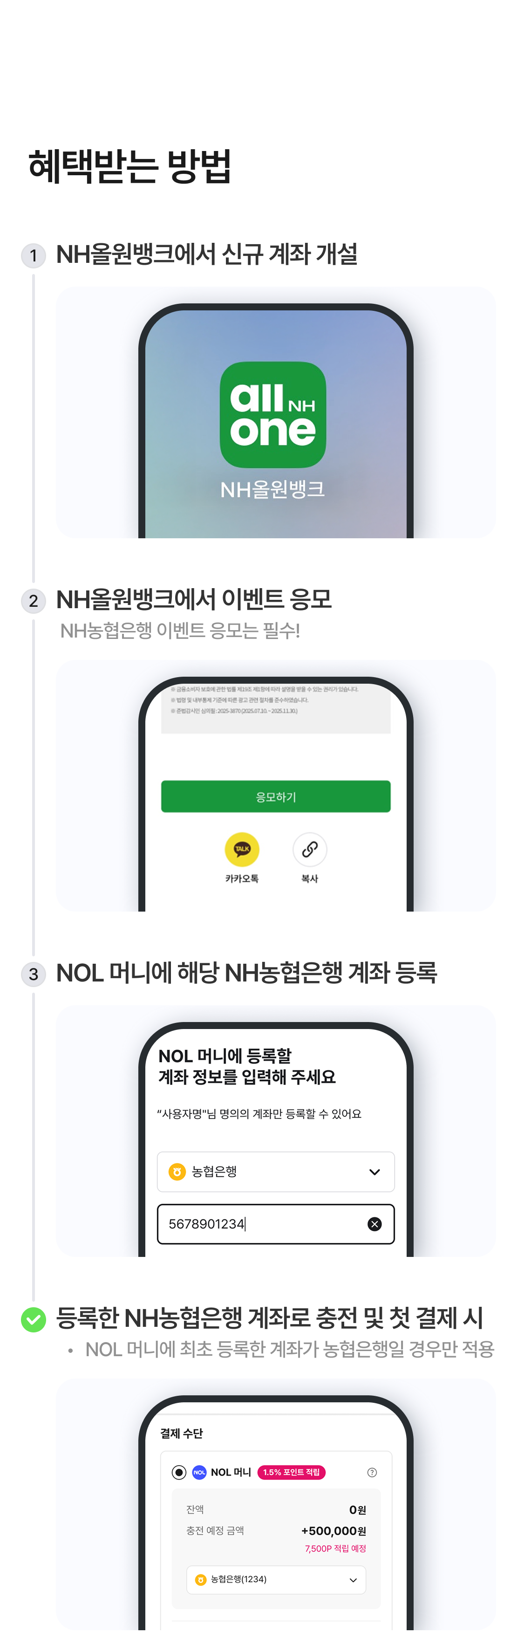Click the 7,500P 적립 예정 text

[x=335, y=1548]
